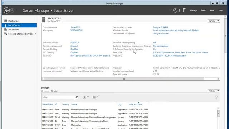
Task: Click Windows Firewall Public: On link
Action: tap(75, 43)
